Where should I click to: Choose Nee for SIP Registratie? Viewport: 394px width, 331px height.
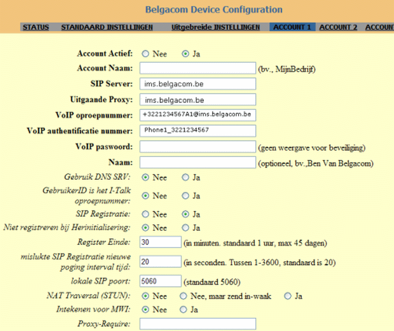tap(145, 214)
